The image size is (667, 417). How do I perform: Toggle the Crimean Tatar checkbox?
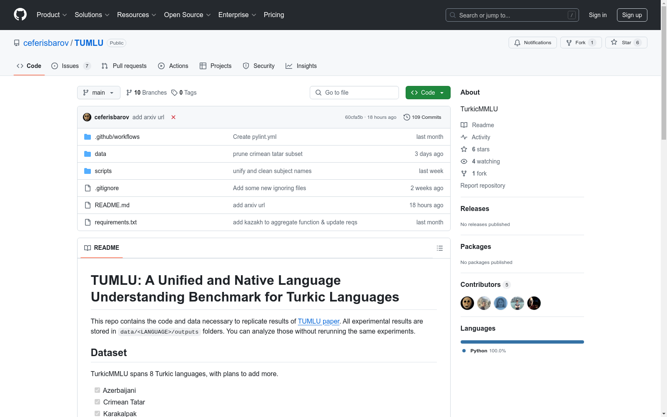click(97, 402)
